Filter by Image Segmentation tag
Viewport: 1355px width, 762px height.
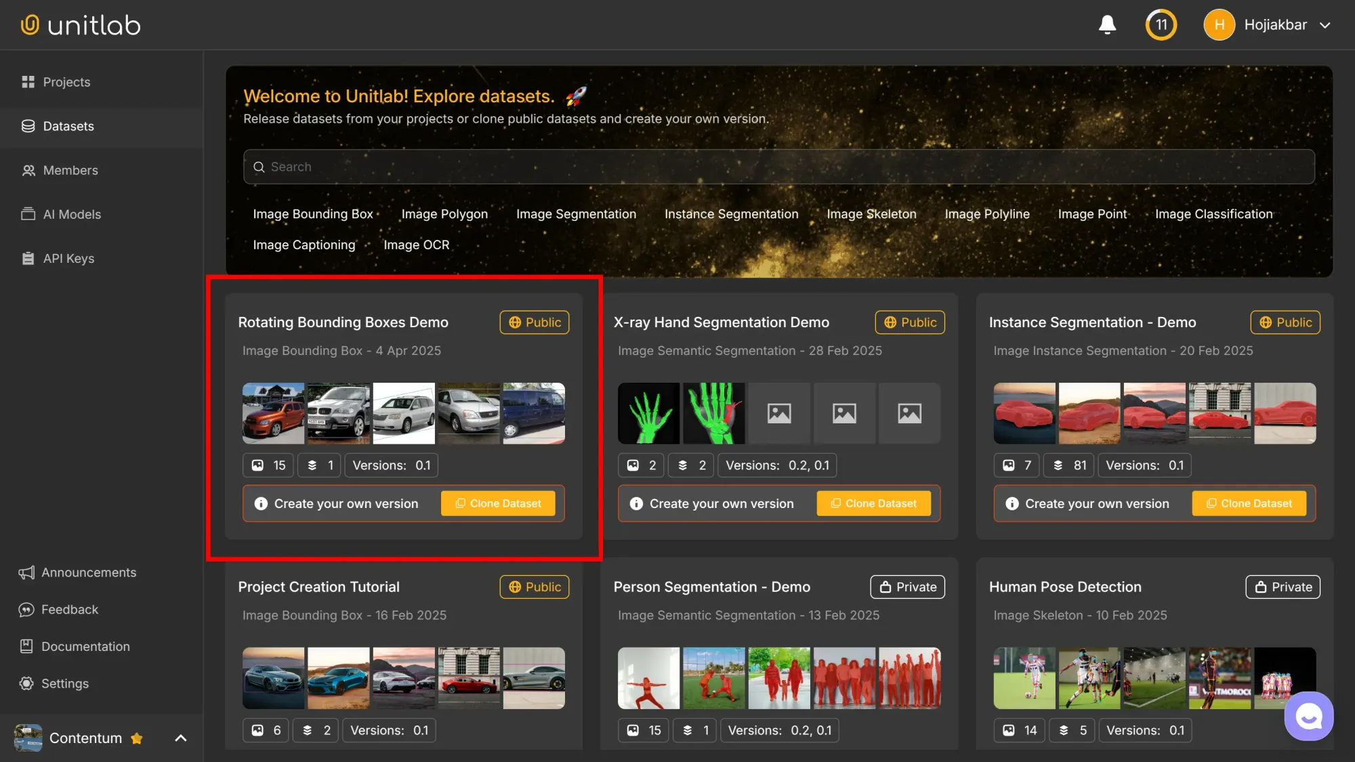(x=576, y=214)
